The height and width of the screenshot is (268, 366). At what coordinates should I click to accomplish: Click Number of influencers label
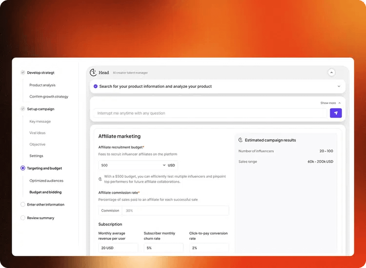tap(256, 151)
